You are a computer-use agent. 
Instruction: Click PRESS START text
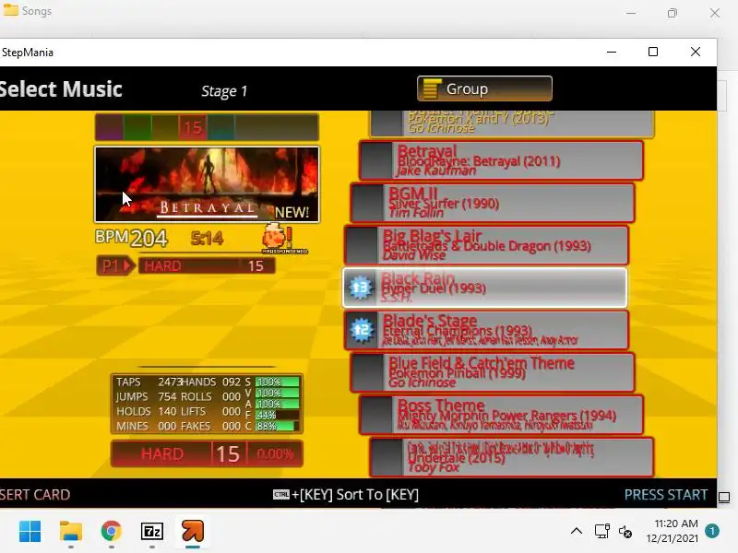665,495
